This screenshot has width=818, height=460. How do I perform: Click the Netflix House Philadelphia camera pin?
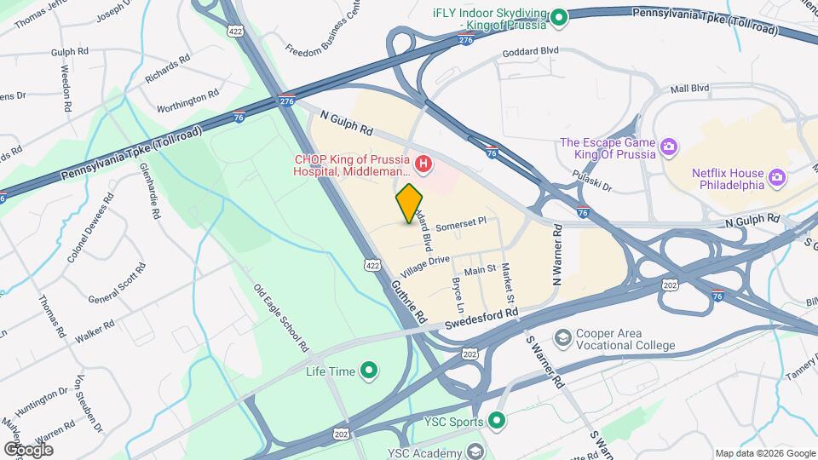777,177
